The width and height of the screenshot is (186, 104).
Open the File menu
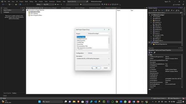click(x=5, y=1)
